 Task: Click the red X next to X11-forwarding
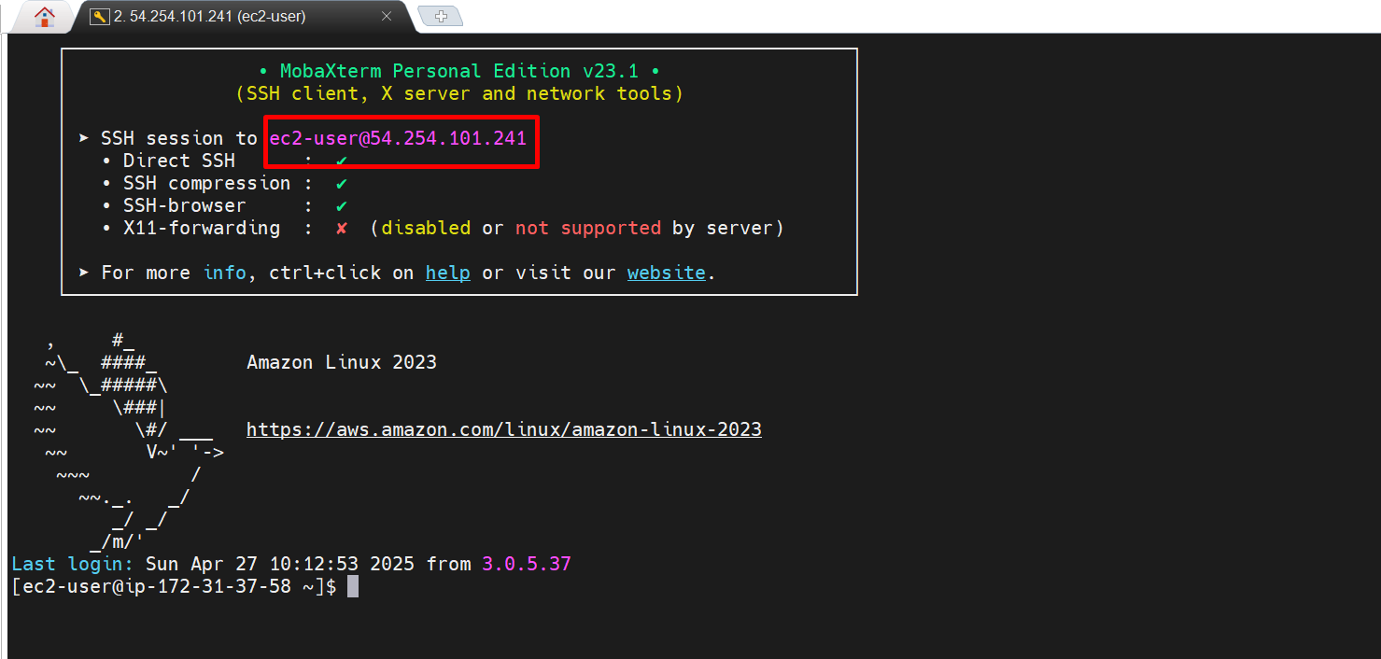click(342, 228)
